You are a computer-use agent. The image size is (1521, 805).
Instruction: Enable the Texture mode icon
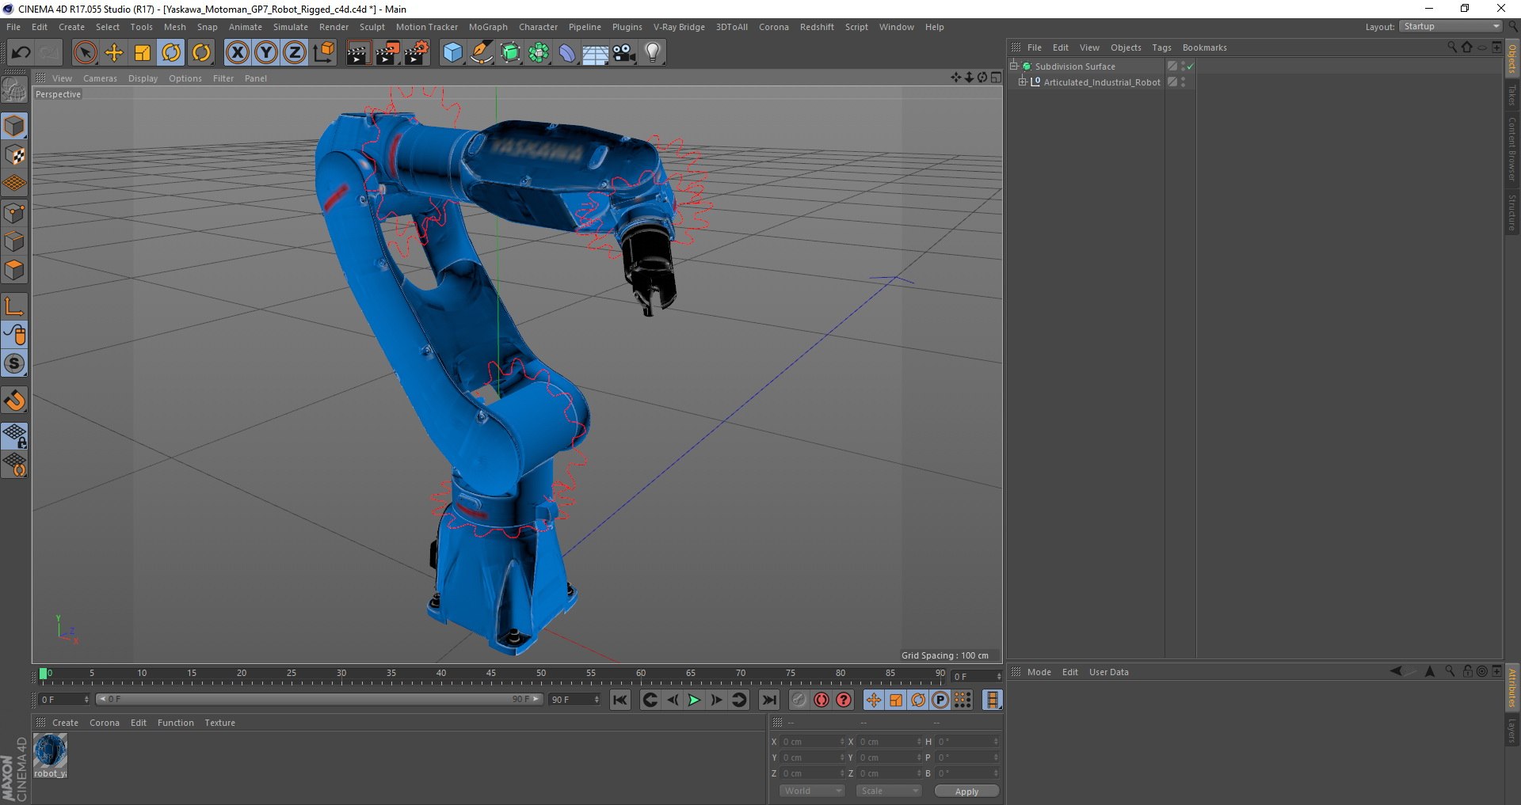pyautogui.click(x=15, y=155)
